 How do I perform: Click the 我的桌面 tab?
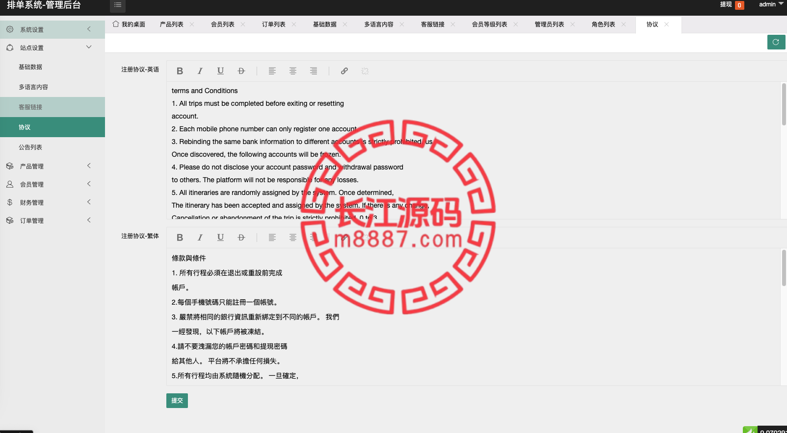129,24
